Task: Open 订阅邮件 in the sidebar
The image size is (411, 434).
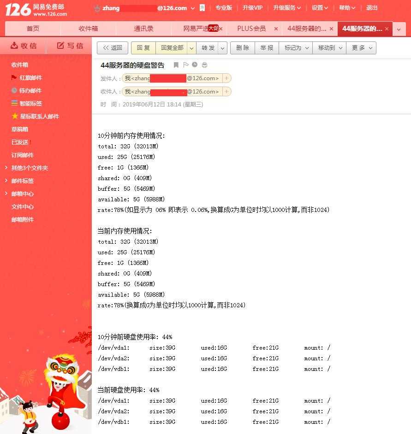Action: coord(23,155)
